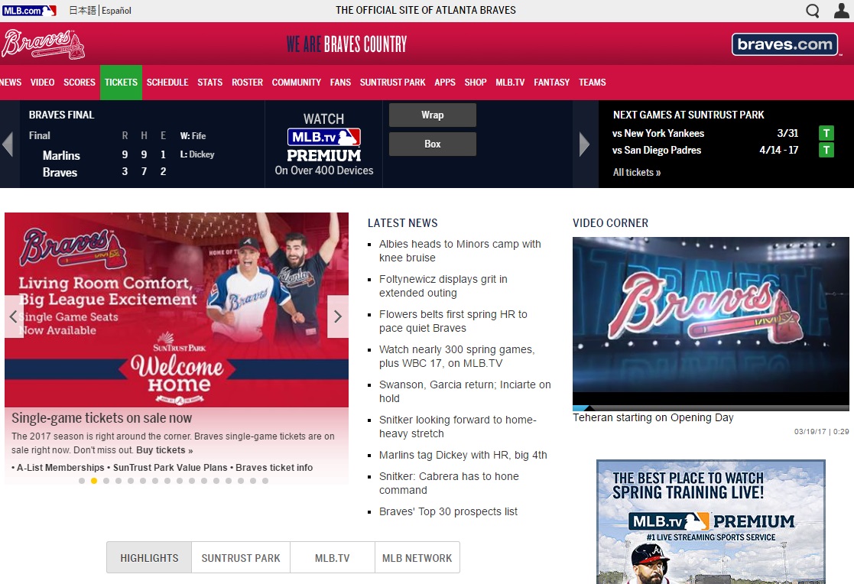Open Single-game tickets on sale now headline
The image size is (854, 584).
pyautogui.click(x=102, y=418)
